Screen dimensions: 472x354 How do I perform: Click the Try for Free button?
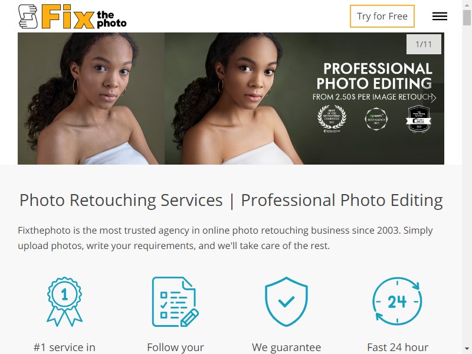point(382,17)
